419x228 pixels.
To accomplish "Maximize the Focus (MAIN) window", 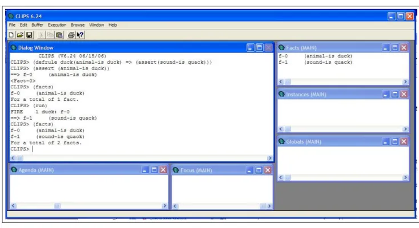I will click(x=259, y=170).
